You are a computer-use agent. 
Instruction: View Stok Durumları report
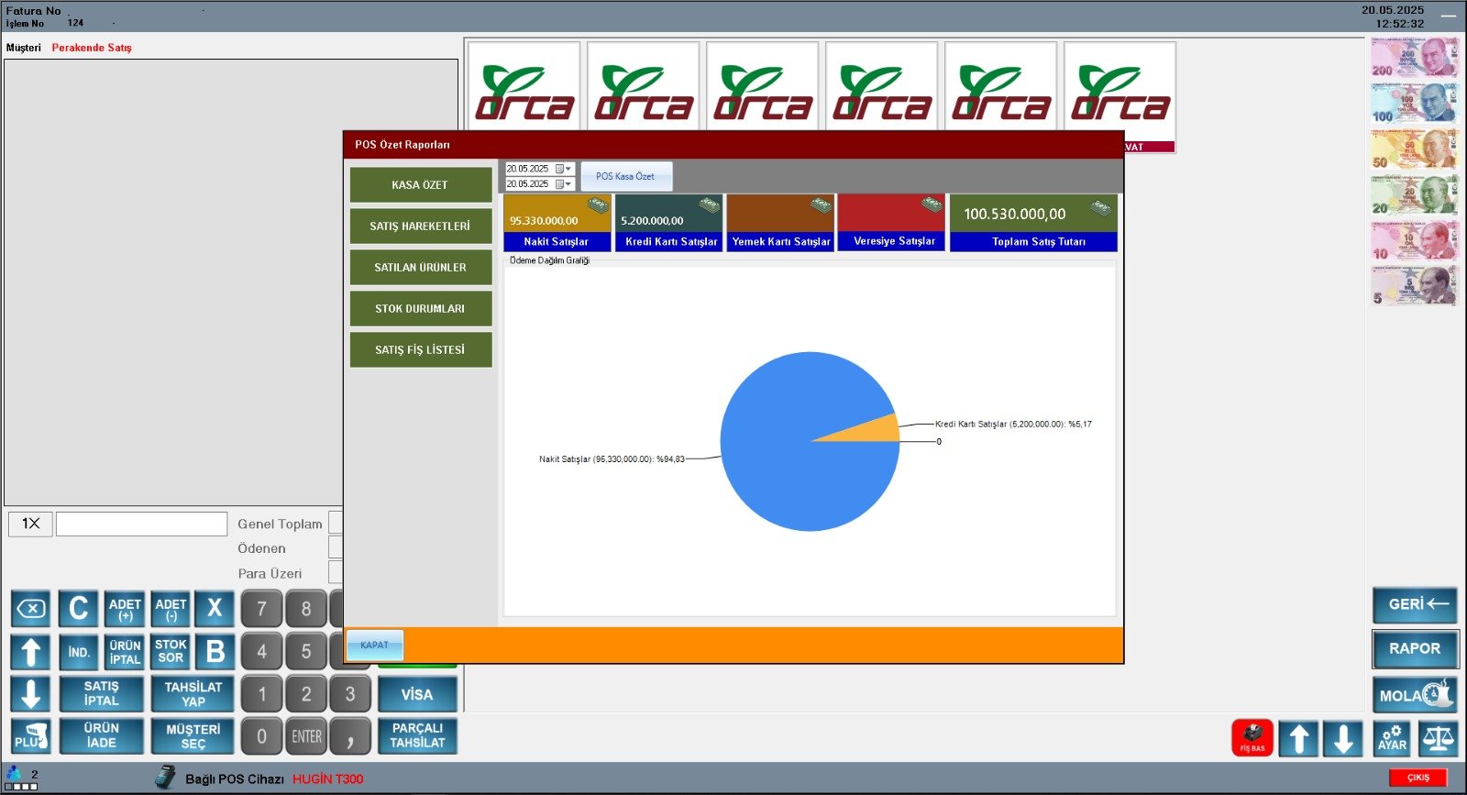coord(420,309)
